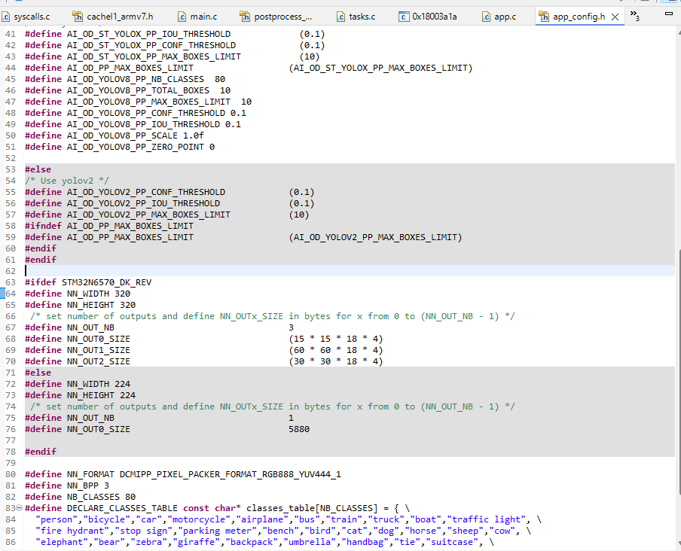
Task: Show the hidden editor tabs list
Action: [x=634, y=16]
